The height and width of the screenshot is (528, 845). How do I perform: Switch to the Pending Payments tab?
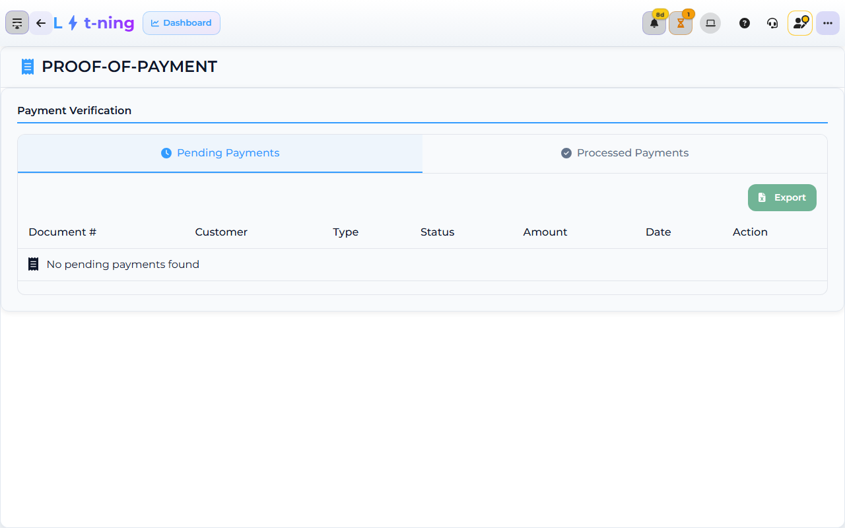pos(220,153)
